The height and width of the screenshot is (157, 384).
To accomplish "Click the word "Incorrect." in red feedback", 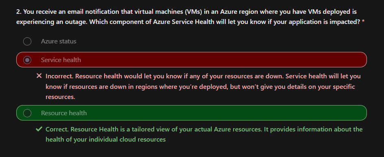I will [59, 76].
